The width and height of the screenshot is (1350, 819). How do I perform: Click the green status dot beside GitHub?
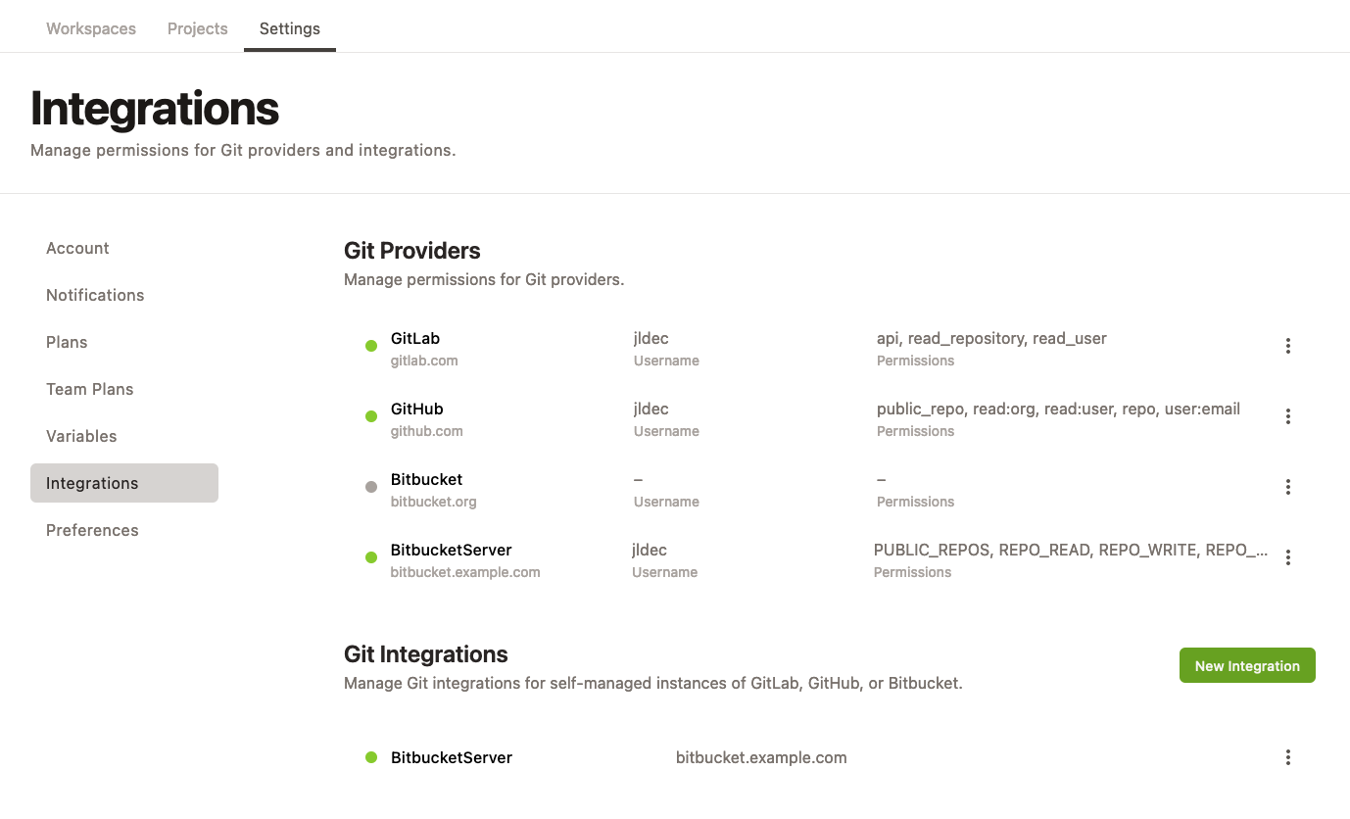tap(370, 415)
